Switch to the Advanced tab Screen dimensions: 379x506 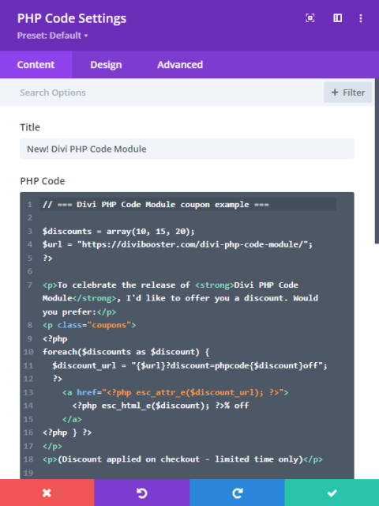coord(180,65)
